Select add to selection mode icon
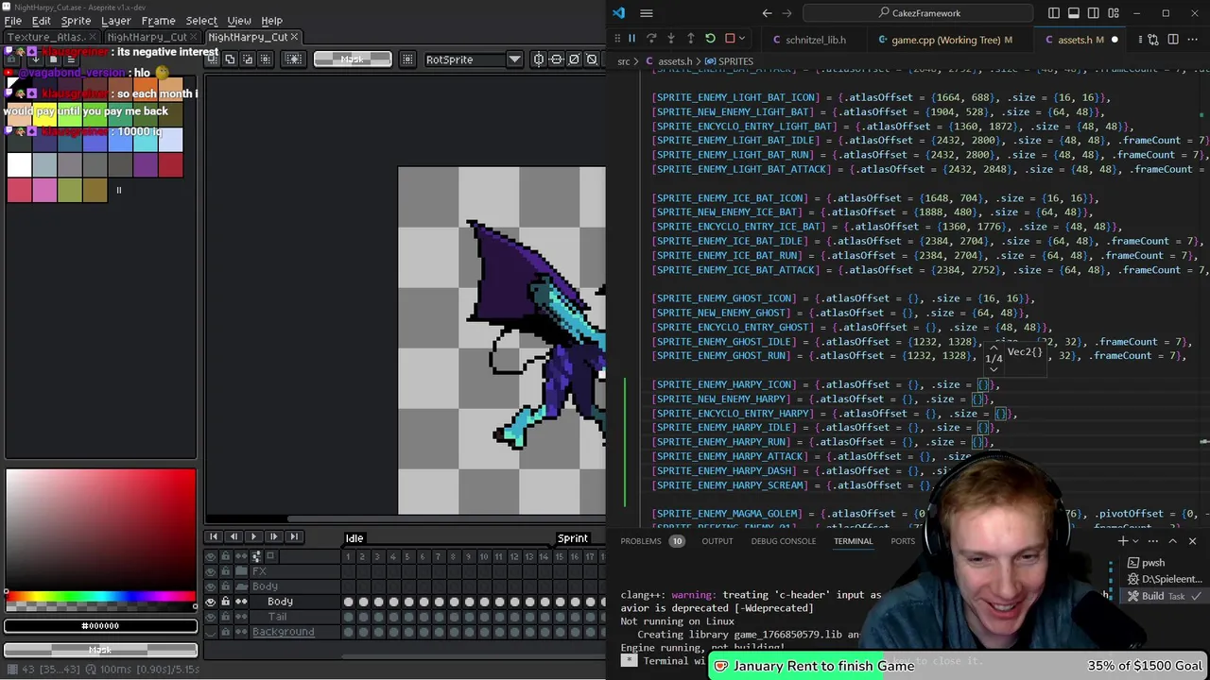 (x=230, y=59)
